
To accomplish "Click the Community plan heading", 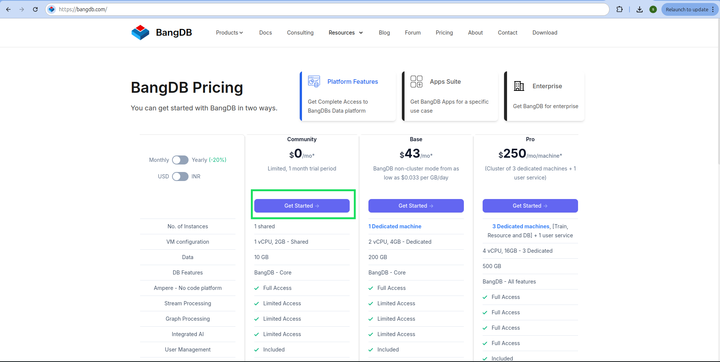I will point(302,139).
